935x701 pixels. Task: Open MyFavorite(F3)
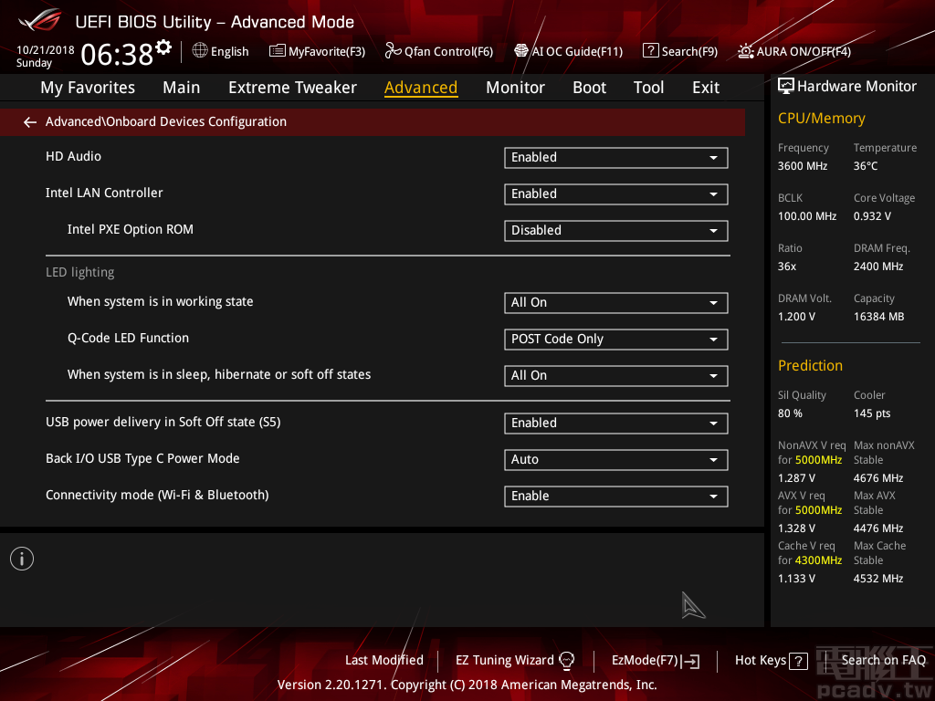(x=317, y=51)
